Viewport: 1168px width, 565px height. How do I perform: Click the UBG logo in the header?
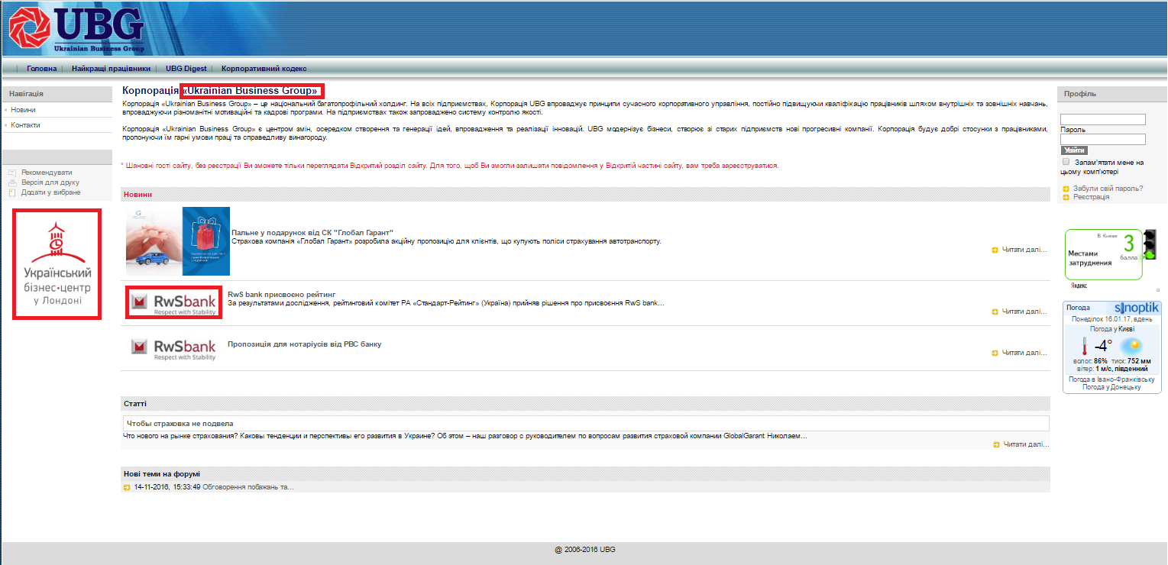tap(76, 29)
